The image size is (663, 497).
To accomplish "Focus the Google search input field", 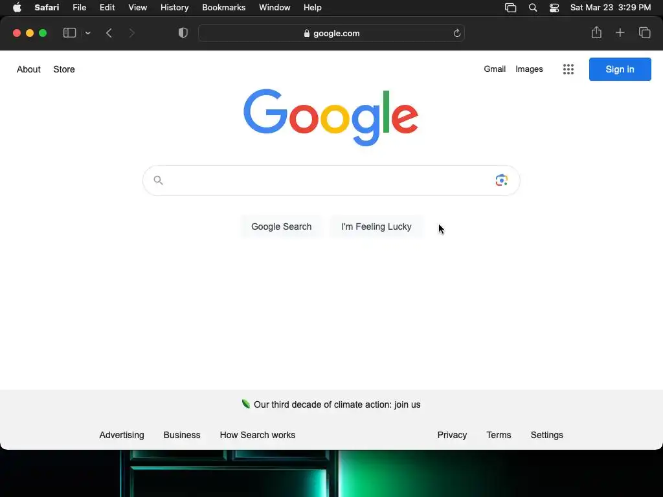I will pos(331,181).
